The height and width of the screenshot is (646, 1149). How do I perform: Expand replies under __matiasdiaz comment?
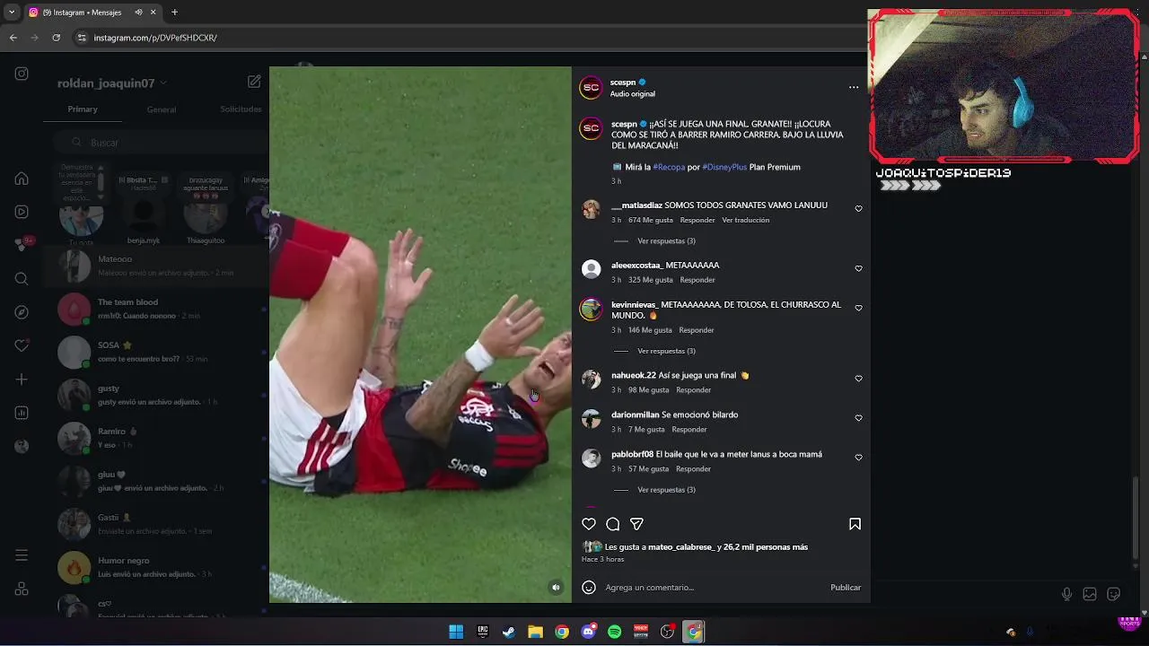tap(666, 241)
